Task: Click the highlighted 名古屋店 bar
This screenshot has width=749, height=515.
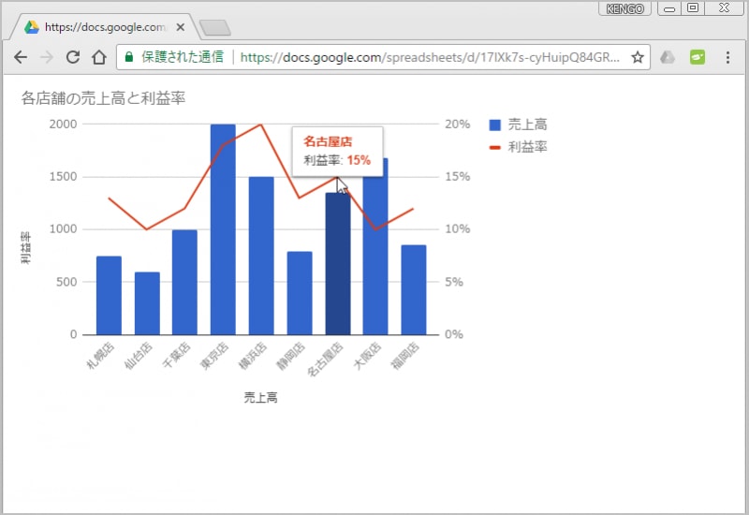Action: pyautogui.click(x=338, y=264)
